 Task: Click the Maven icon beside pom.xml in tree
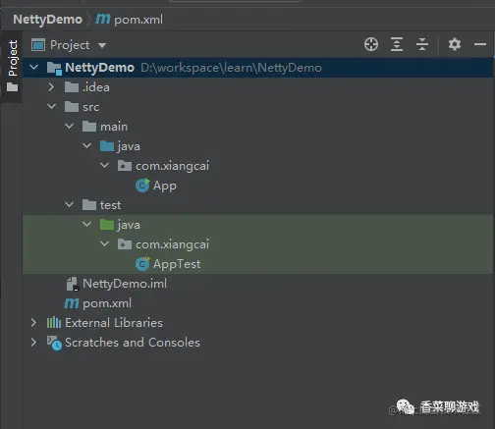pos(72,303)
